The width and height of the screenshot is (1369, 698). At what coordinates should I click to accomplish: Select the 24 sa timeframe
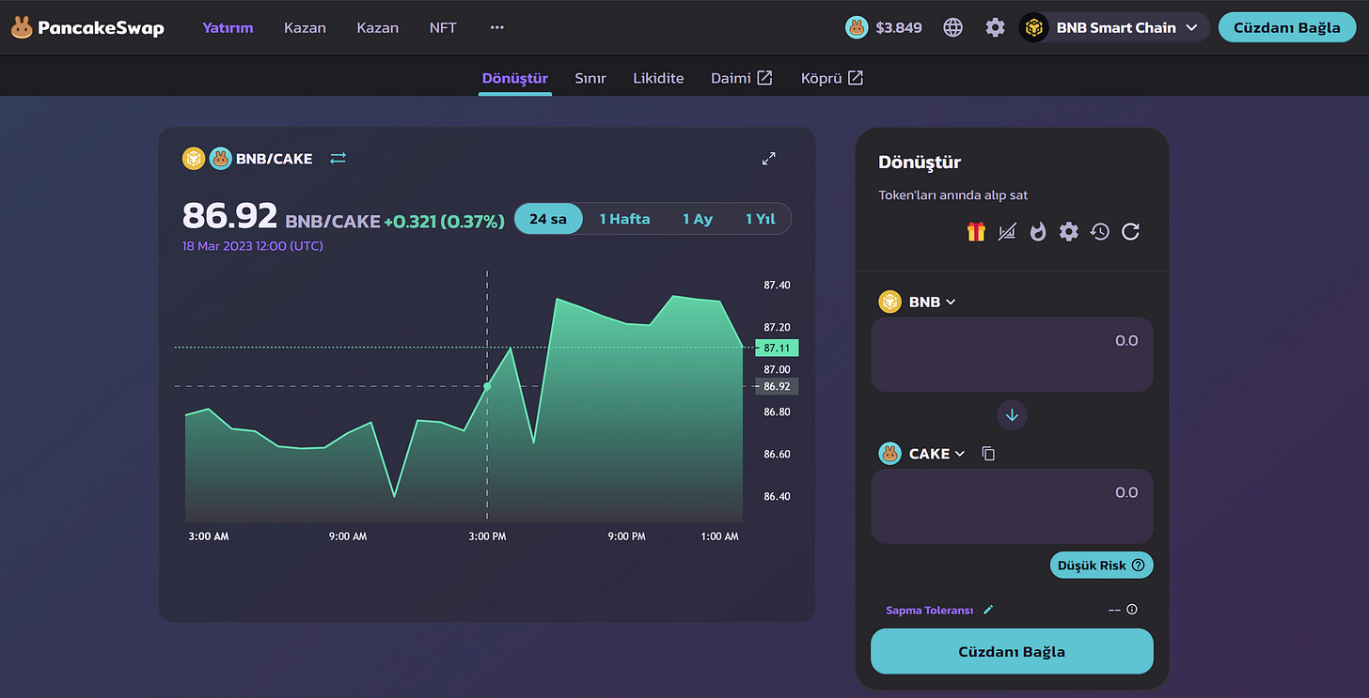coord(548,219)
